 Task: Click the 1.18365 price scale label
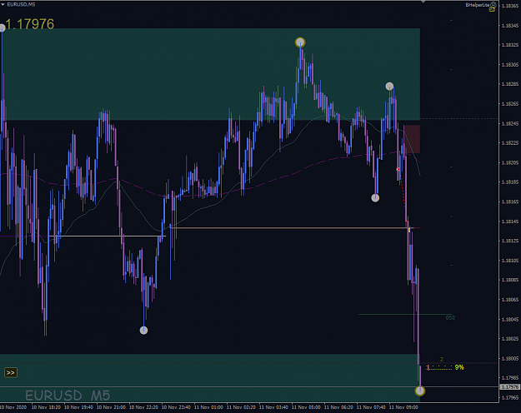tap(510, 6)
